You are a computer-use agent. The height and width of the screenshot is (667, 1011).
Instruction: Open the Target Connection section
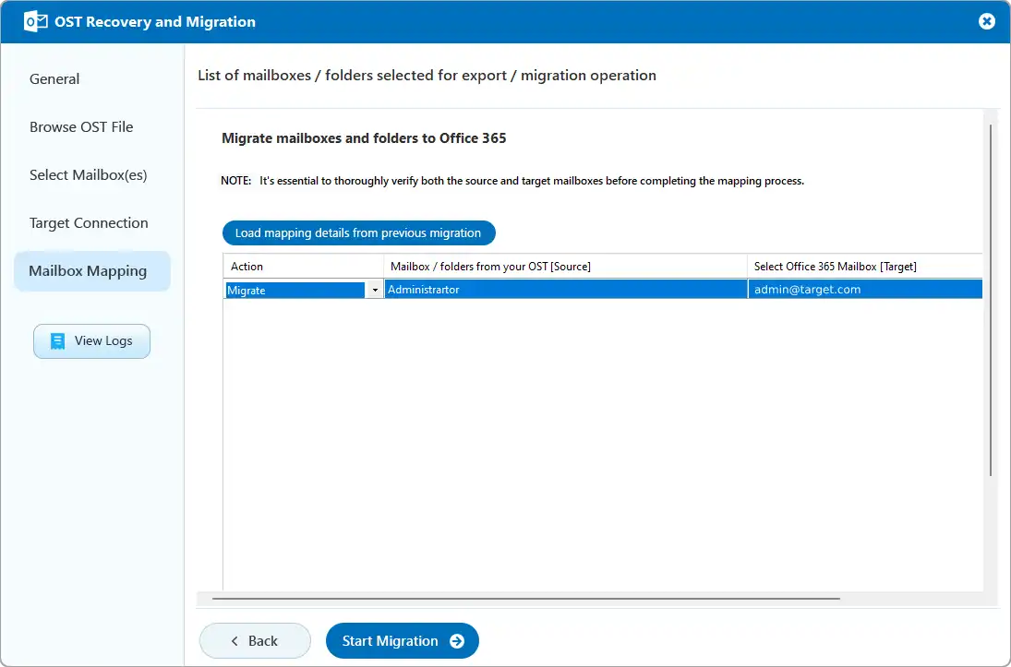coord(89,222)
